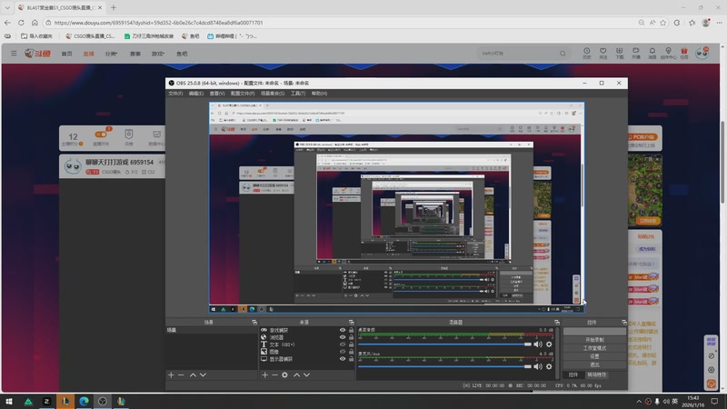Click the Douyu search magnifier icon
This screenshot has height=409, width=727.
pos(563,54)
